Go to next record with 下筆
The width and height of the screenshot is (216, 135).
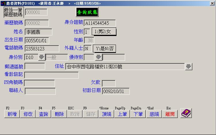138,114
